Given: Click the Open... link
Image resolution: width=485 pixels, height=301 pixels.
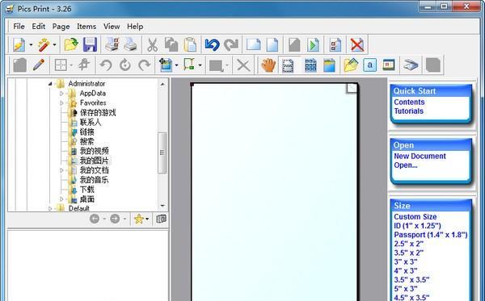Looking at the screenshot, I should click(406, 165).
